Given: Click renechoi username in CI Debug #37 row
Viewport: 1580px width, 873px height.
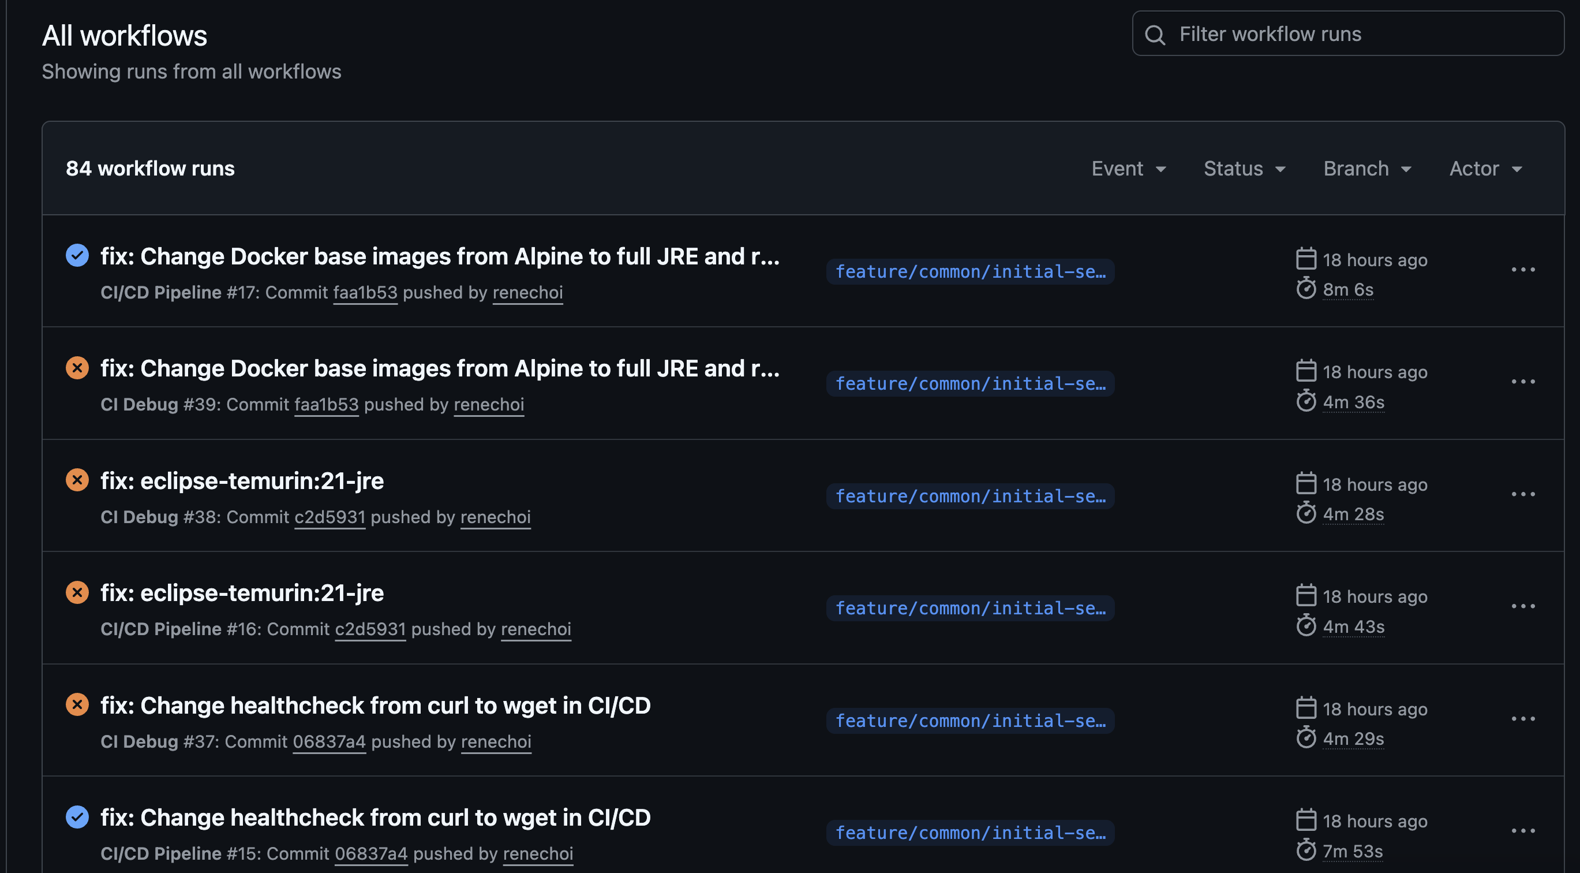Looking at the screenshot, I should 496,742.
